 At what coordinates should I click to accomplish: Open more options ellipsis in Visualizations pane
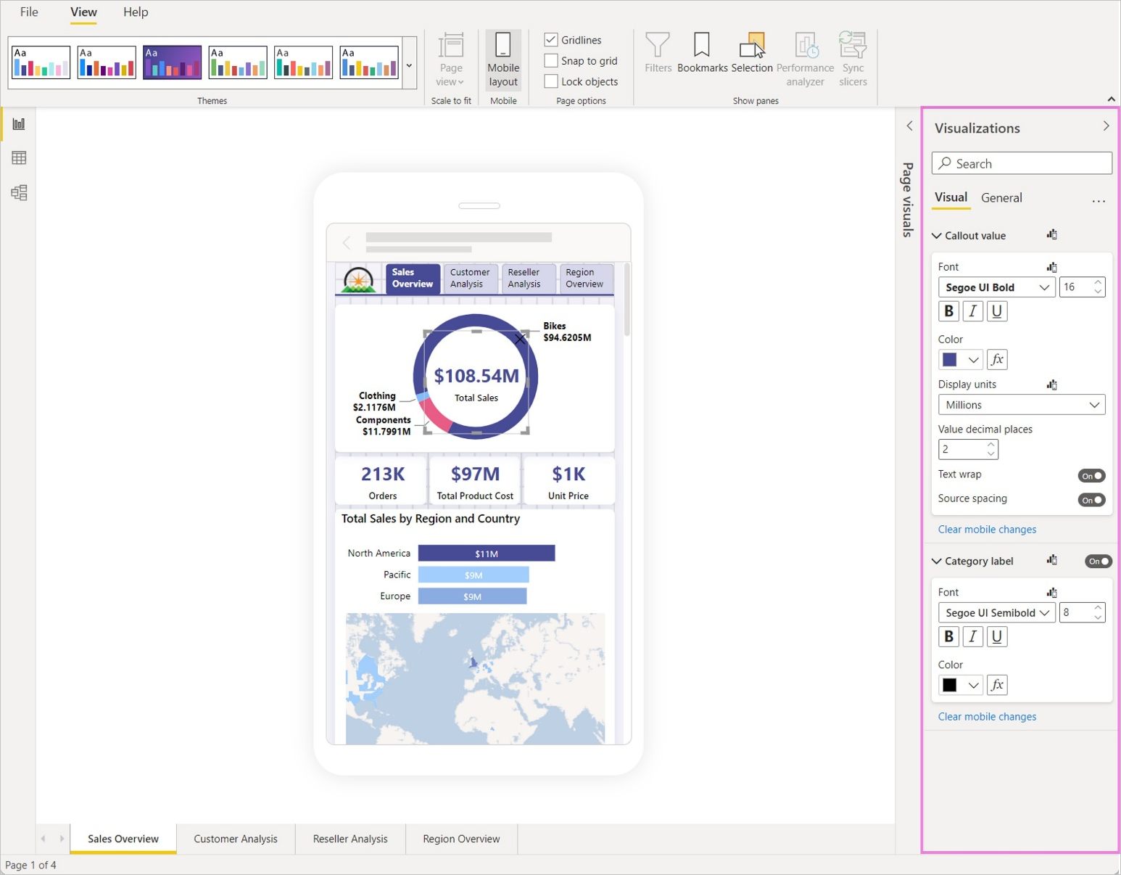(1099, 201)
